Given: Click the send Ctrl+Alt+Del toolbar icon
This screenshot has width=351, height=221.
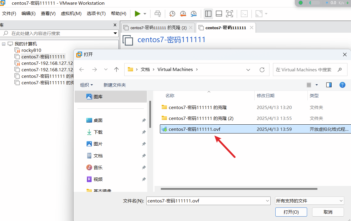Looking at the screenshot, I should tap(158, 14).
